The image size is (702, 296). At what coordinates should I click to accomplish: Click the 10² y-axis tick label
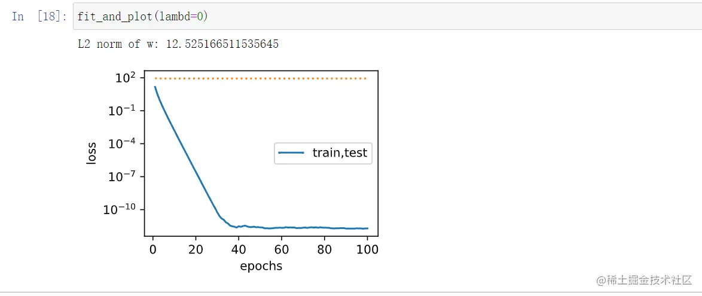(x=124, y=78)
